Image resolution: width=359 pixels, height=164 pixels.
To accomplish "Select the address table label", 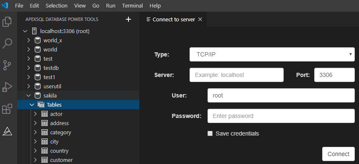I will pos(59,123).
